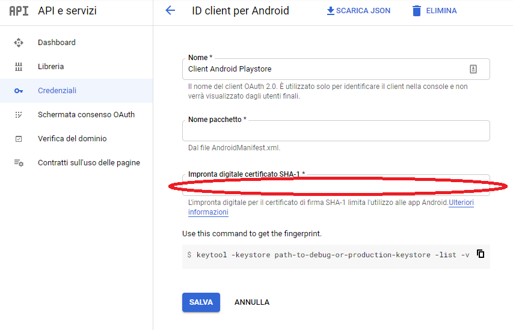Viewport: 513px width, 330px height.
Task: Click the ELIMINA button
Action: point(434,11)
